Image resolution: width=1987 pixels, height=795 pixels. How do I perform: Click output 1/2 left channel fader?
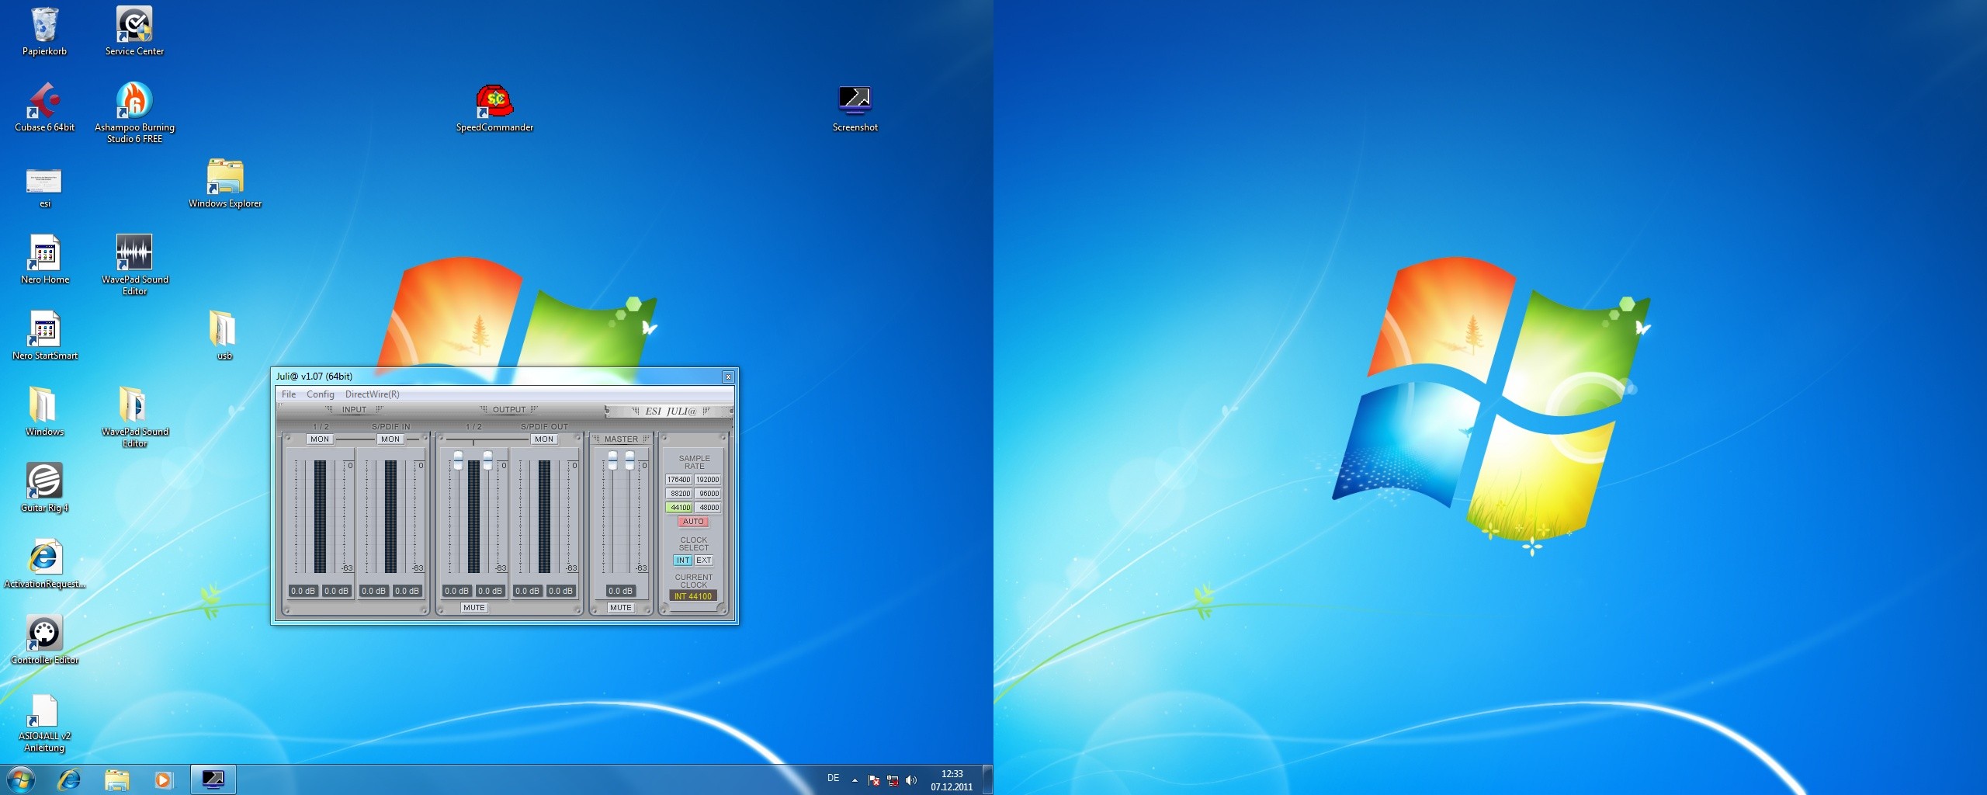[x=458, y=460]
